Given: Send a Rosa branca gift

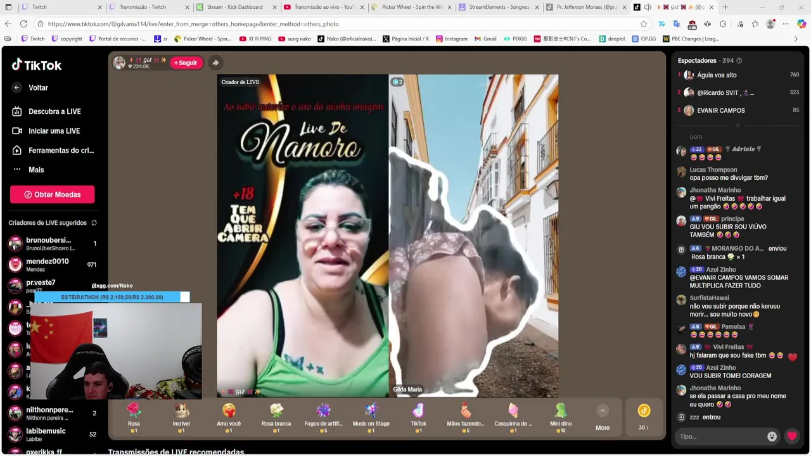Looking at the screenshot, I should pos(276,417).
